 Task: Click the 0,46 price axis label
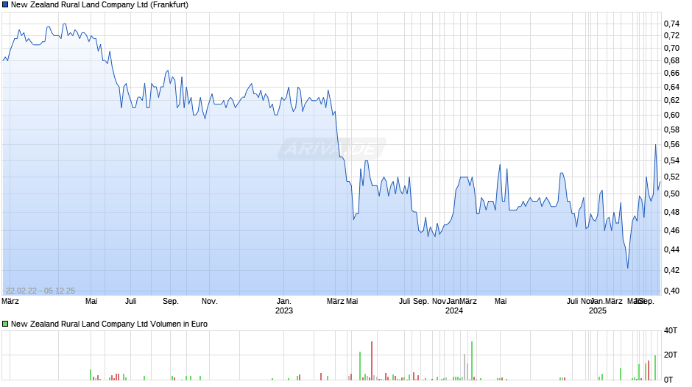point(671,230)
